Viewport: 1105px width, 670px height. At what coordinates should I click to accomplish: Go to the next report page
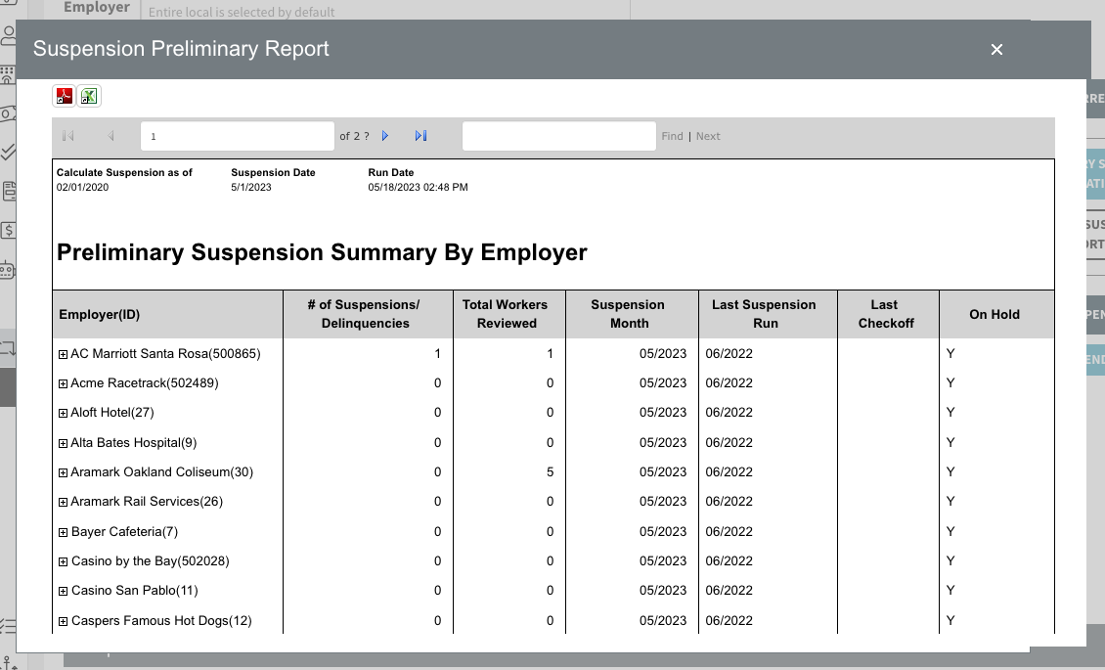click(385, 136)
